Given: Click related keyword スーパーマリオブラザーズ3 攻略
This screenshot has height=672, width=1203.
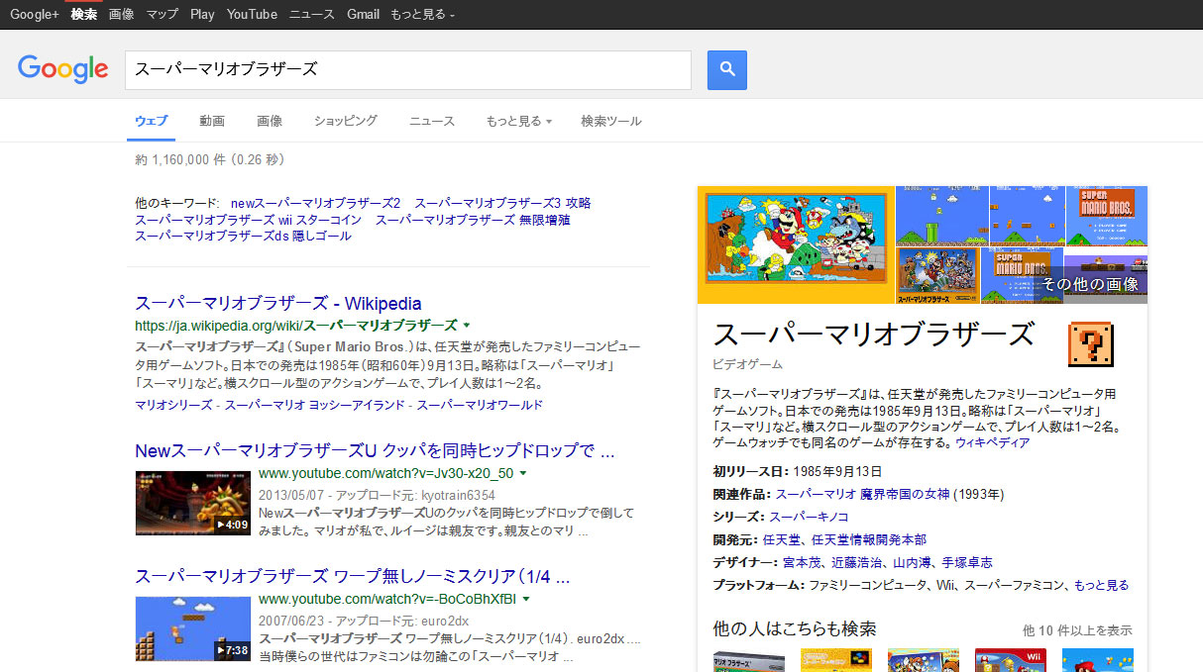Looking at the screenshot, I should 502,203.
